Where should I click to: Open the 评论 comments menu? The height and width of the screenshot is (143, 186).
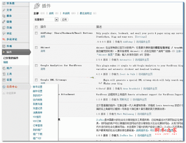[x=9, y=34]
